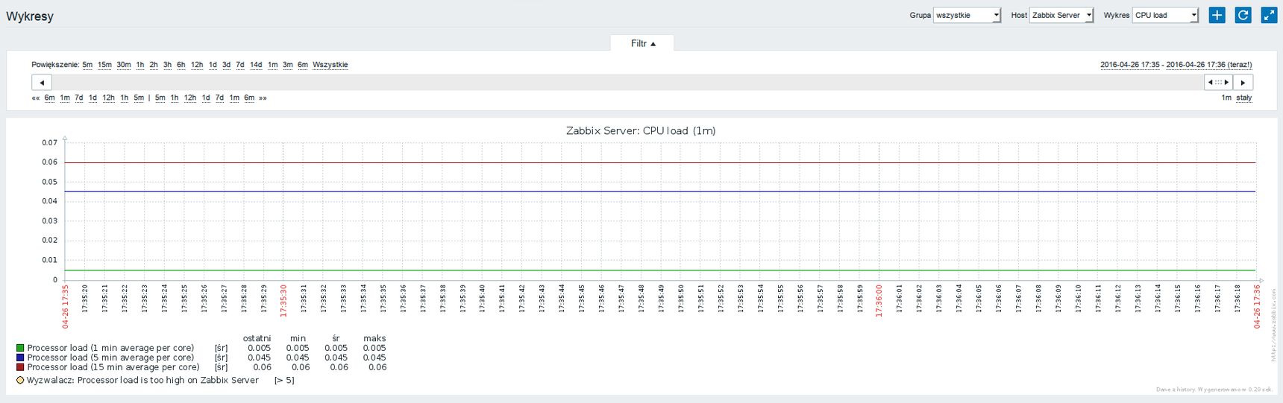Select legend text Processor load (15 min average per core)
1283x403 pixels.
[x=113, y=367]
